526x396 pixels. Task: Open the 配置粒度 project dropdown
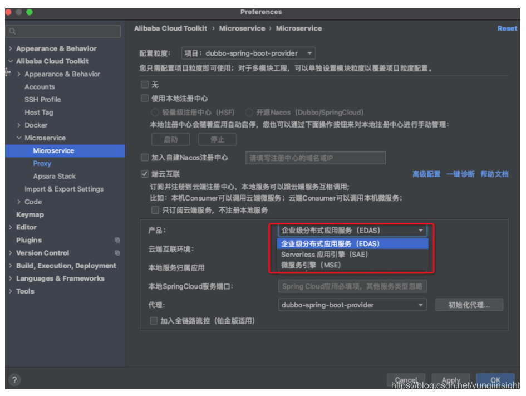pyautogui.click(x=248, y=53)
